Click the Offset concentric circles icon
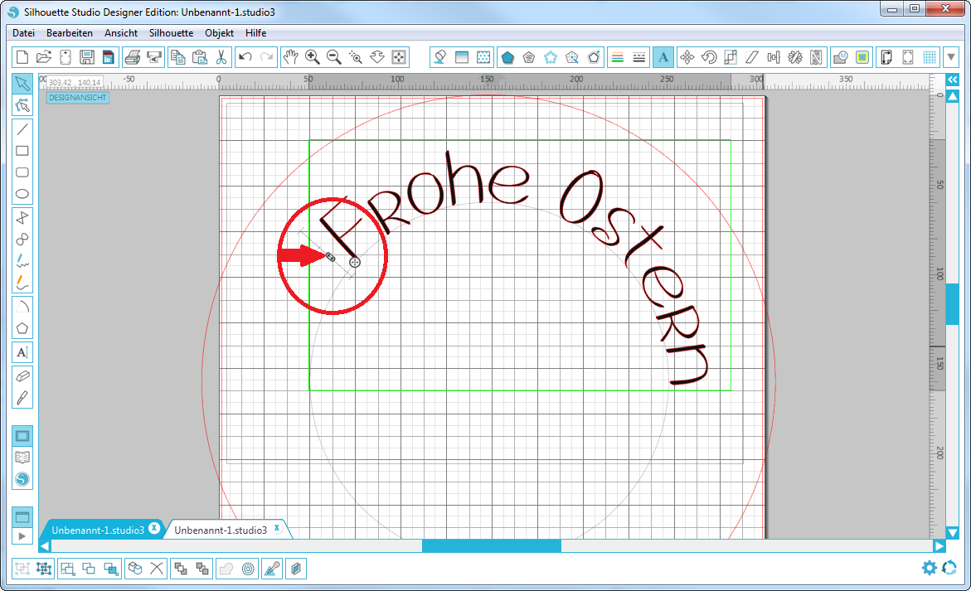This screenshot has width=971, height=591. pyautogui.click(x=248, y=569)
